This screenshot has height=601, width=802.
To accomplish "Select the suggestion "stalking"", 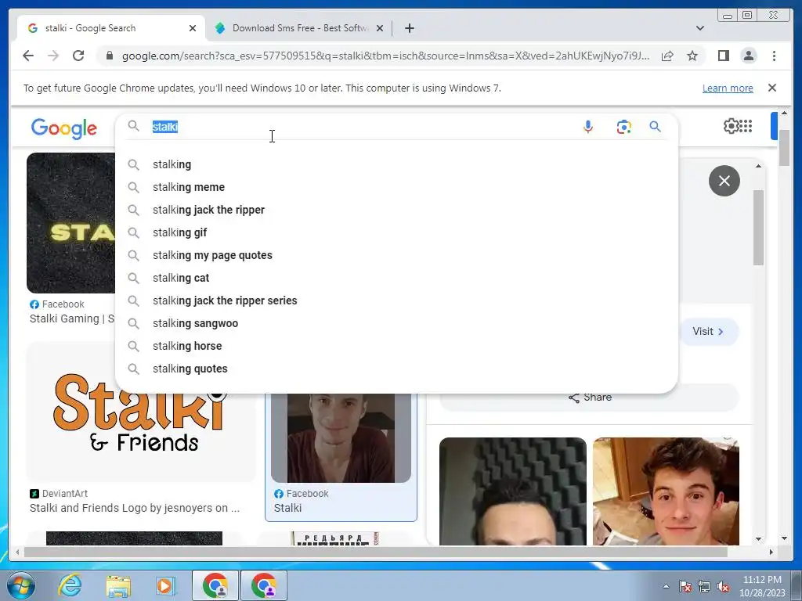I will 396,164.
